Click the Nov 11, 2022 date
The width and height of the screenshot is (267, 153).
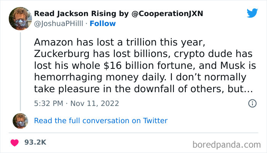click(x=95, y=103)
